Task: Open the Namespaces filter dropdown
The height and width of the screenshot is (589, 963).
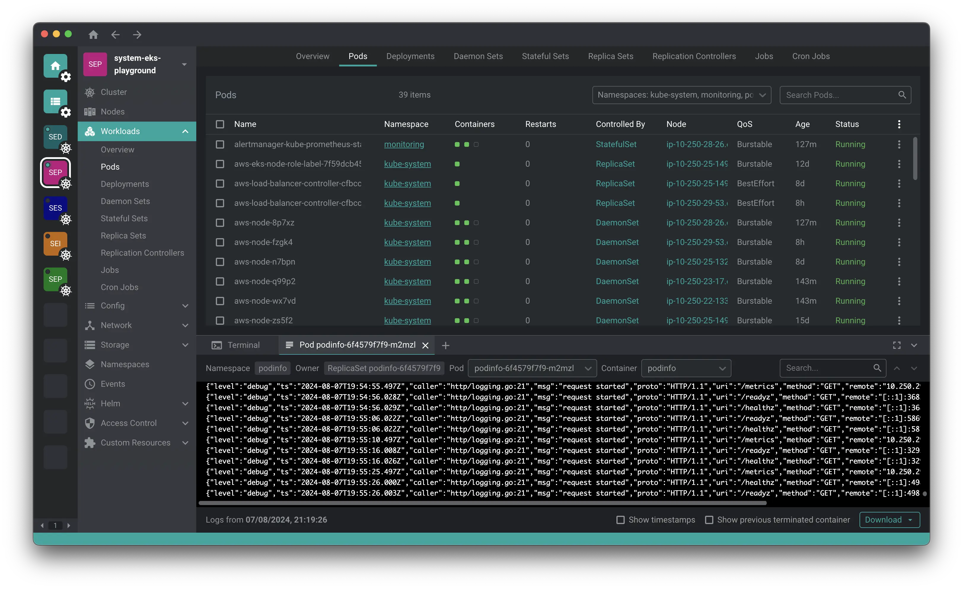Action: 681,95
